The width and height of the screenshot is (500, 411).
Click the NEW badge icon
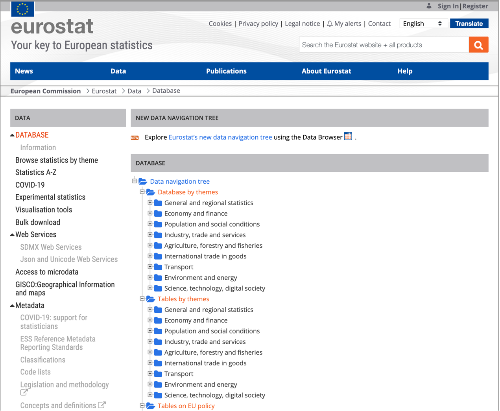click(135, 138)
